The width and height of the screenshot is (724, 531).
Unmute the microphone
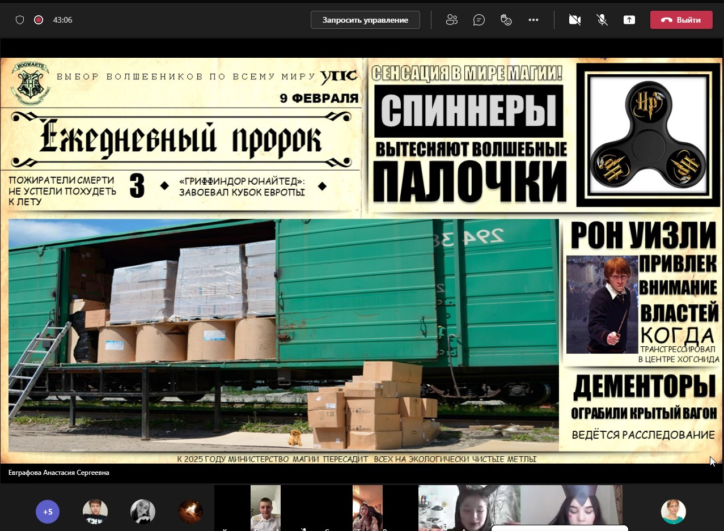(602, 20)
